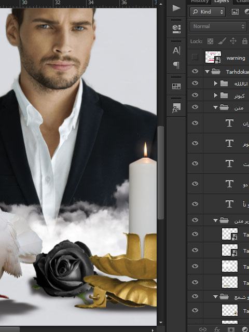Switch to the History tab
Screen dimensions: 249x332
[x=199, y=2]
